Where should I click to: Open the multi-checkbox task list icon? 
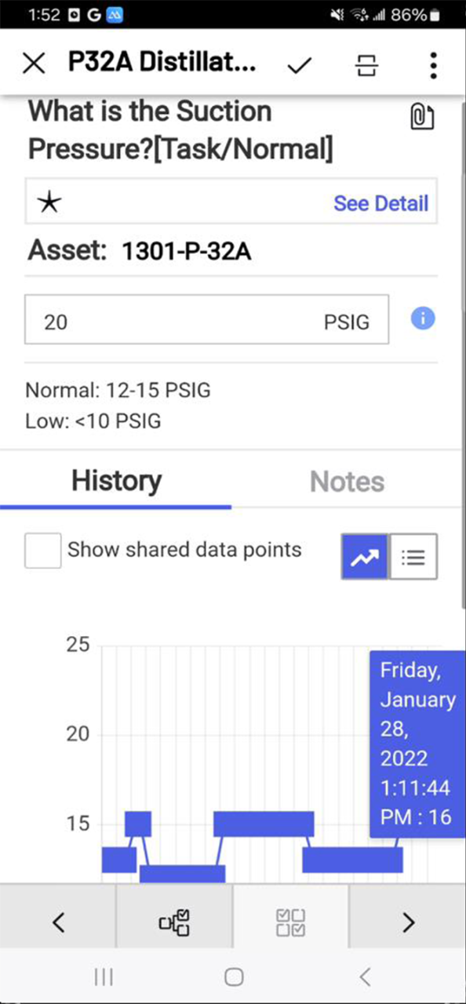pyautogui.click(x=291, y=922)
